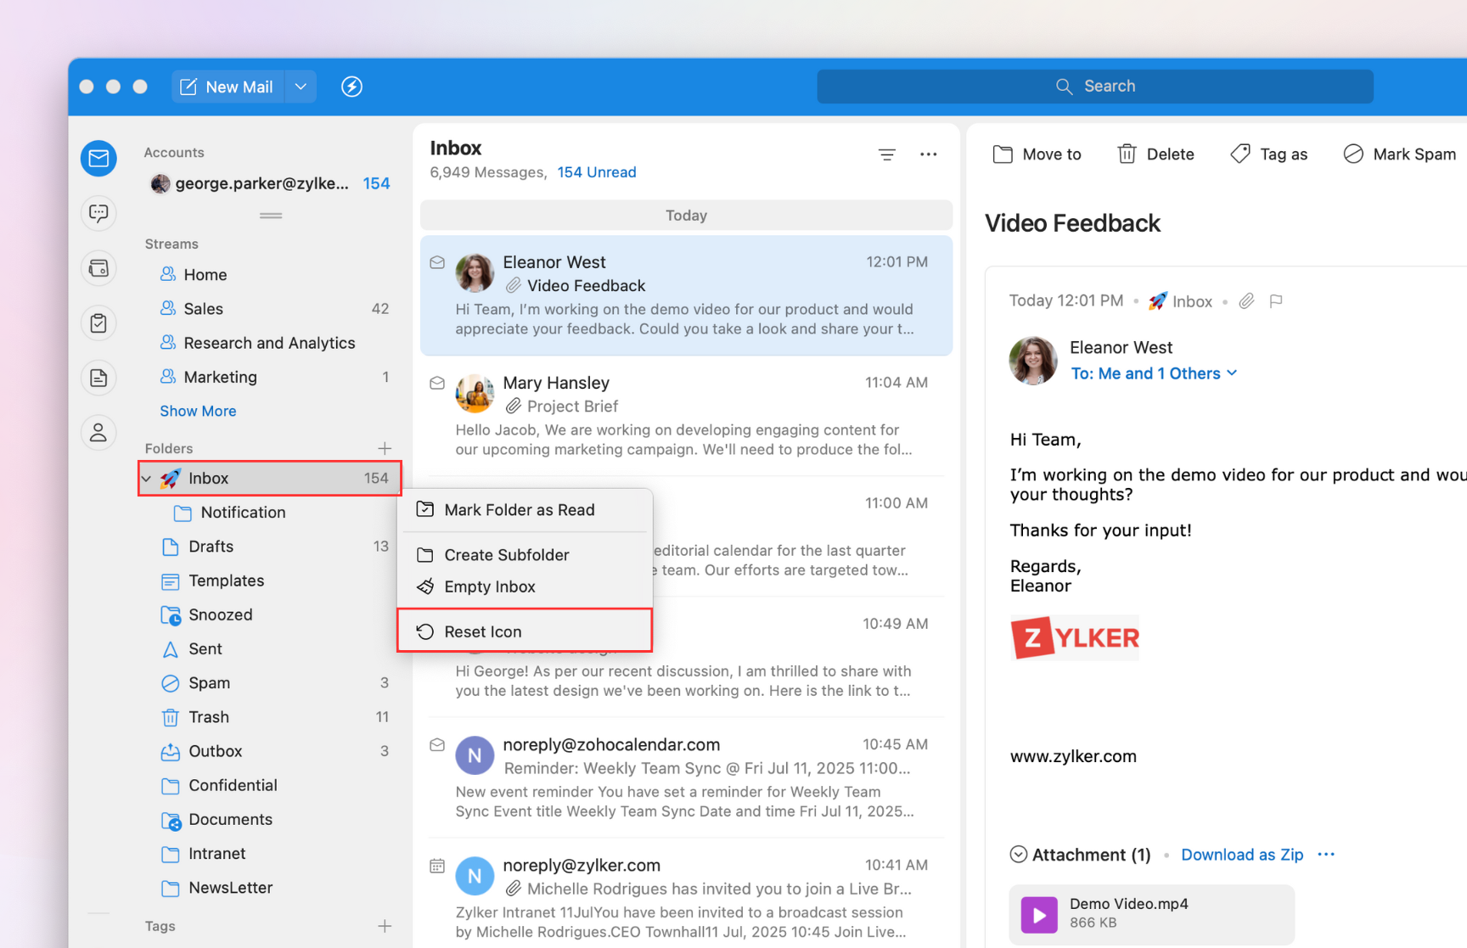The width and height of the screenshot is (1467, 948).
Task: Open the Notes icon in left sidebar
Action: [98, 378]
